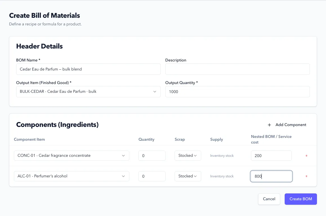The image size is (326, 216).
Task: Edit the quantity for ALC-01
Action: pos(152,176)
